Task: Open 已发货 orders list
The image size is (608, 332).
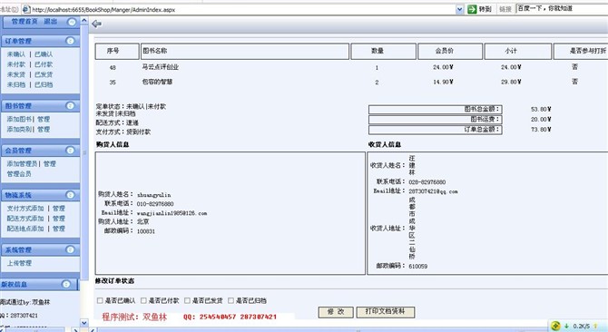Action: click(x=44, y=74)
